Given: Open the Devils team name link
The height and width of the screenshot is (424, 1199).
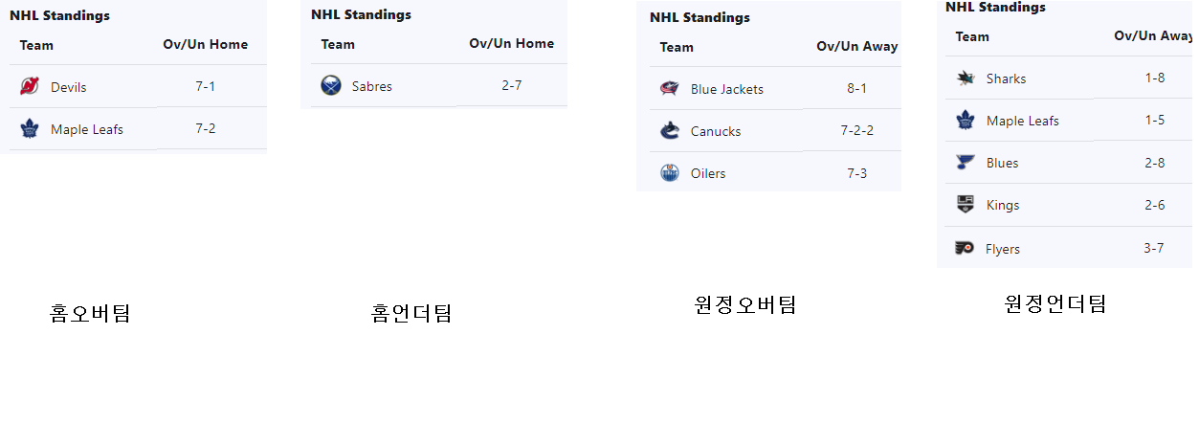Looking at the screenshot, I should [69, 87].
